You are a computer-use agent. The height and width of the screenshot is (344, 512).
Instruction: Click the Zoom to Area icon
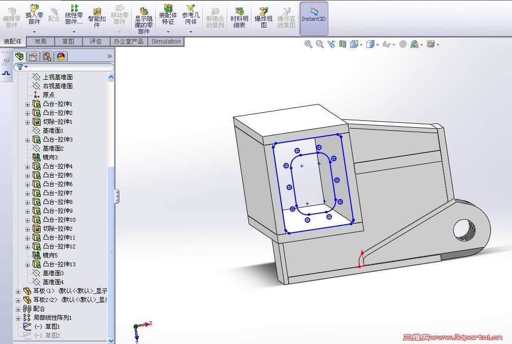tap(320, 44)
